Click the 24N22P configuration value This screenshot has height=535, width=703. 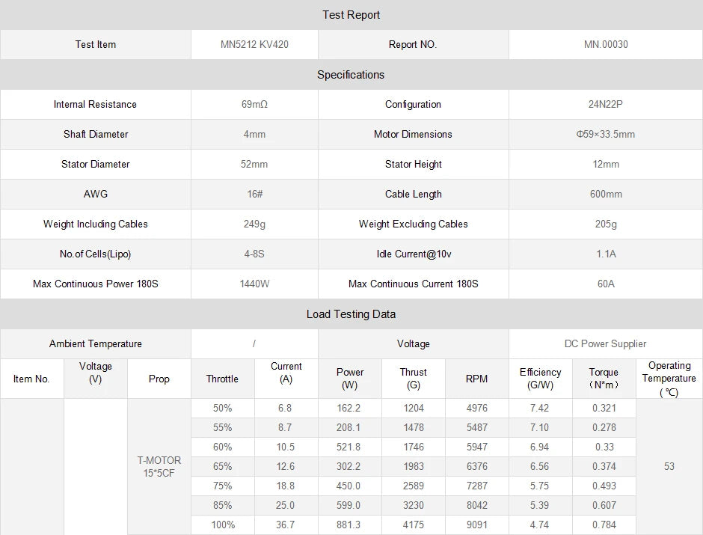(x=606, y=104)
